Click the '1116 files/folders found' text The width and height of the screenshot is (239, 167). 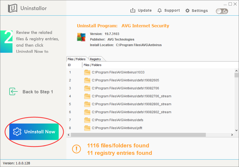(118, 146)
